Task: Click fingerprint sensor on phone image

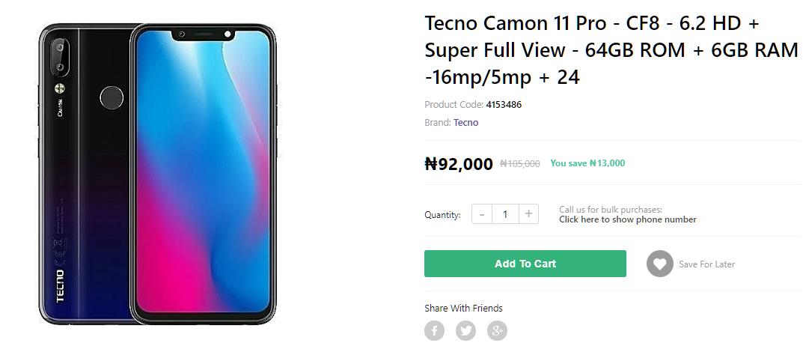Action: [x=112, y=97]
